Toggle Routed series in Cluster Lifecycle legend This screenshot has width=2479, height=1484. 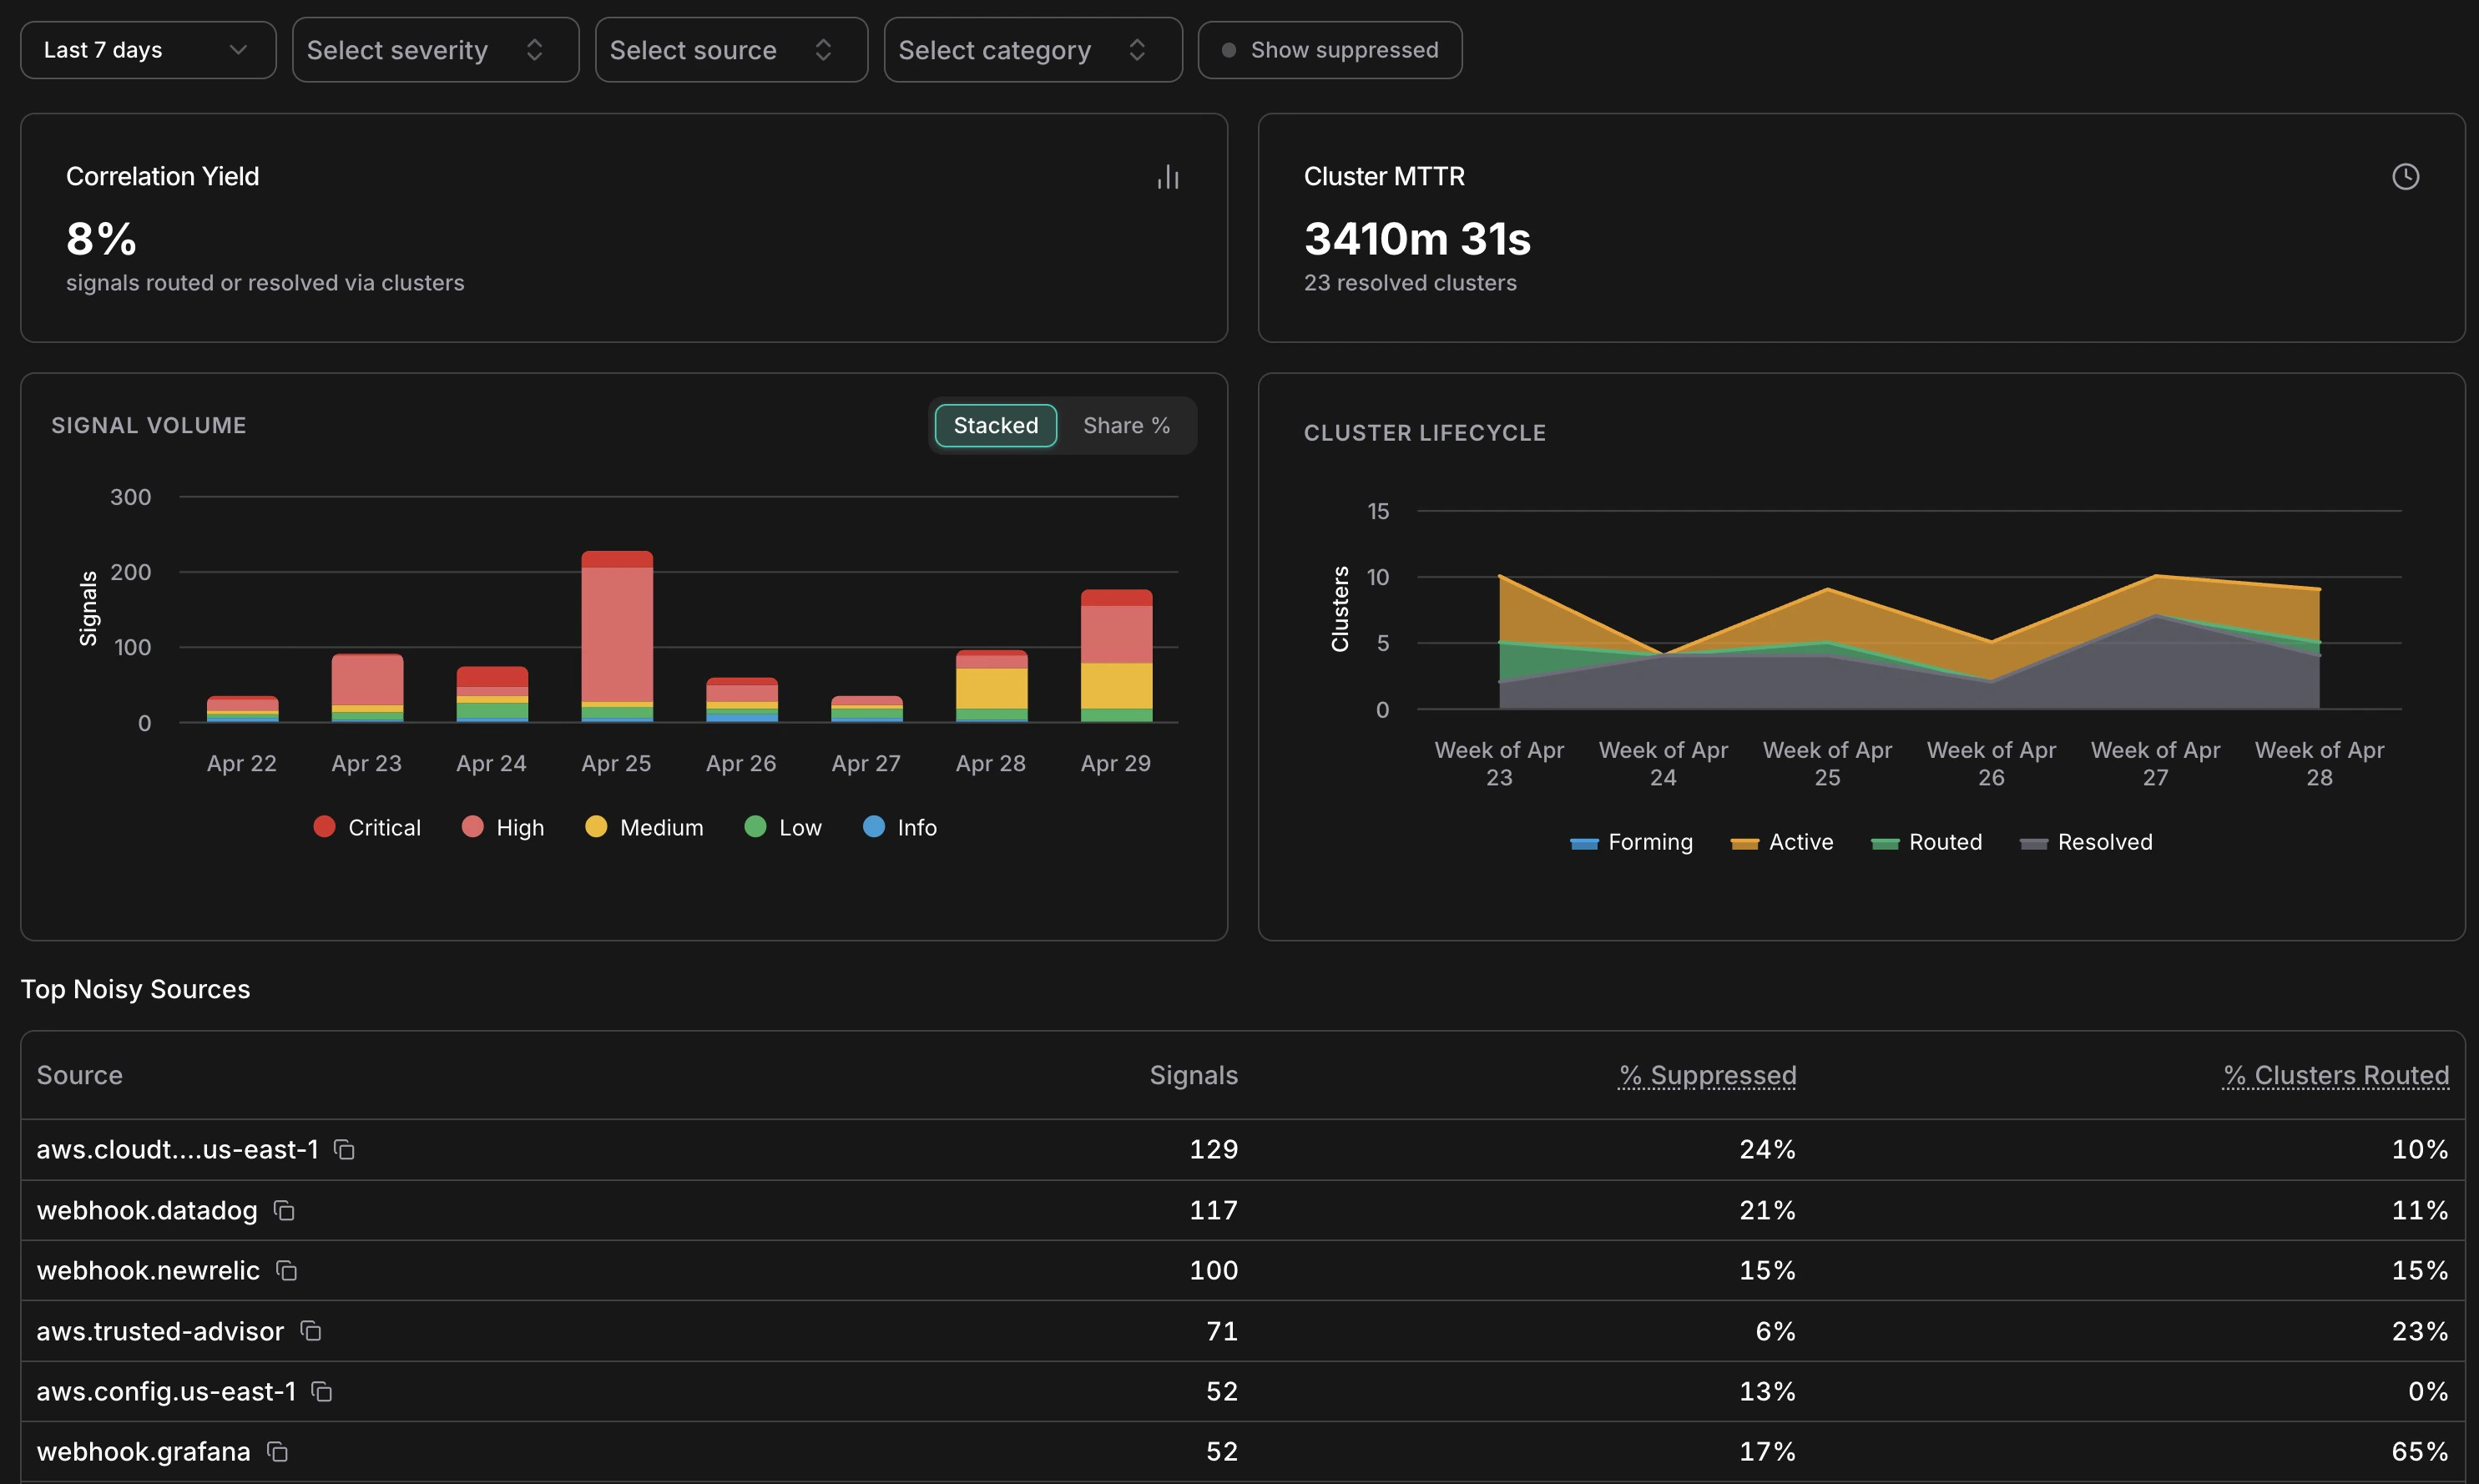[1926, 842]
